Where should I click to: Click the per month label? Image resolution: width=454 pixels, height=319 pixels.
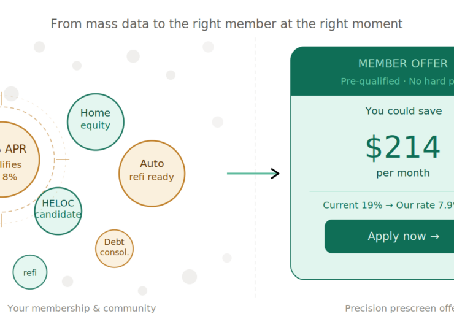[x=402, y=173]
